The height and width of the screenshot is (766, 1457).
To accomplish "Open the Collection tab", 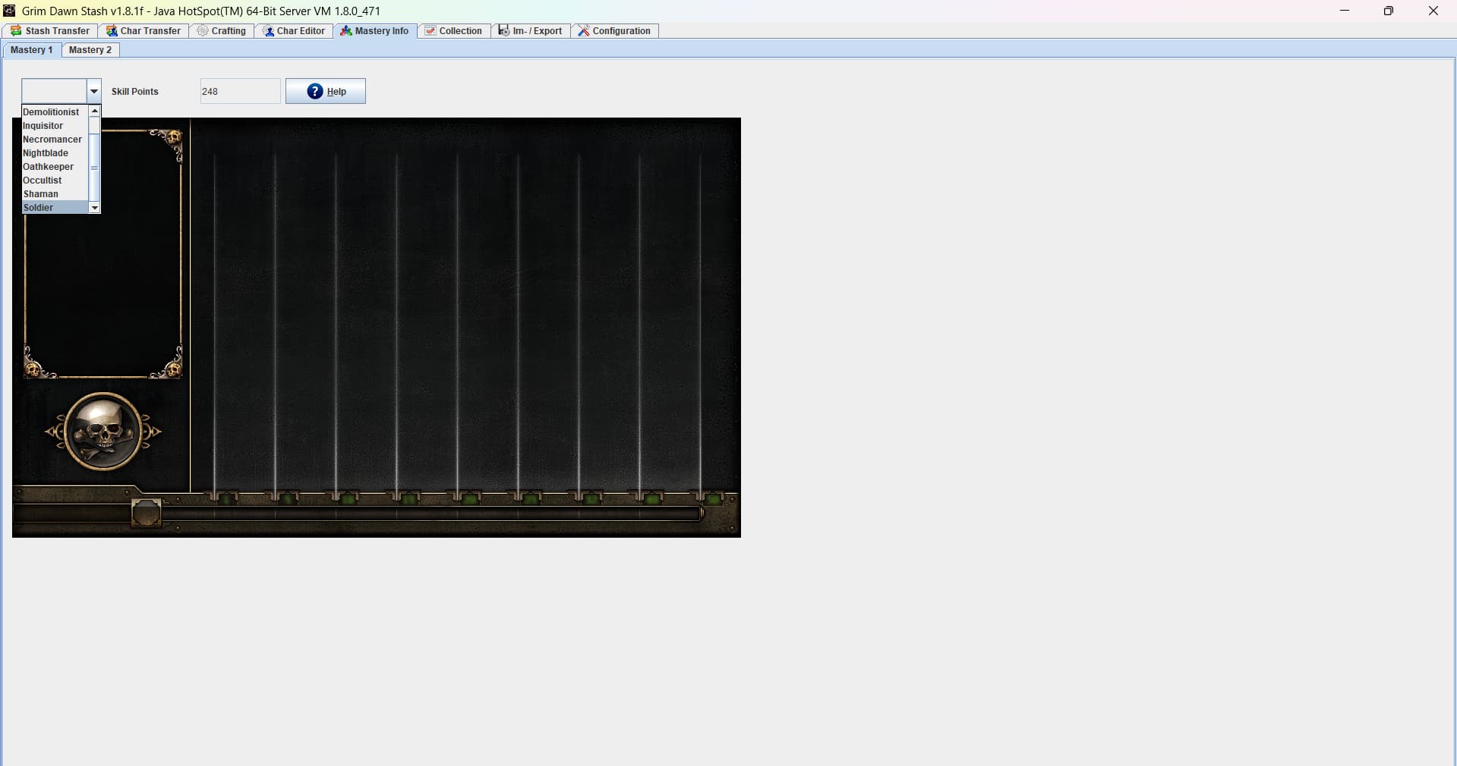I will [x=453, y=31].
